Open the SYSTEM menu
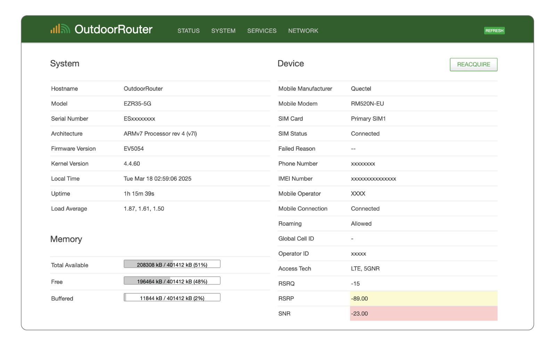The image size is (556, 348). click(223, 31)
